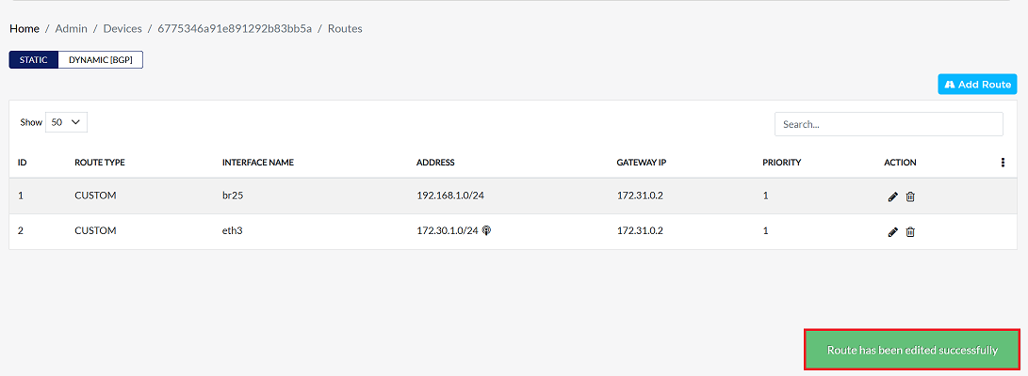1028x376 pixels.
Task: Delete route 1 using trash icon
Action: tap(910, 196)
